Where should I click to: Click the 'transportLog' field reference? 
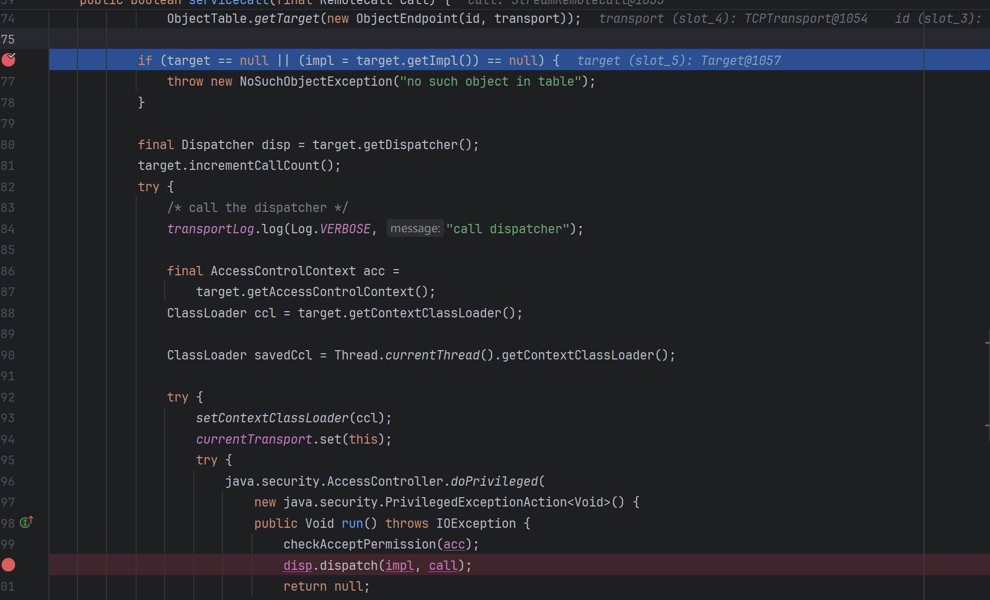(x=210, y=229)
